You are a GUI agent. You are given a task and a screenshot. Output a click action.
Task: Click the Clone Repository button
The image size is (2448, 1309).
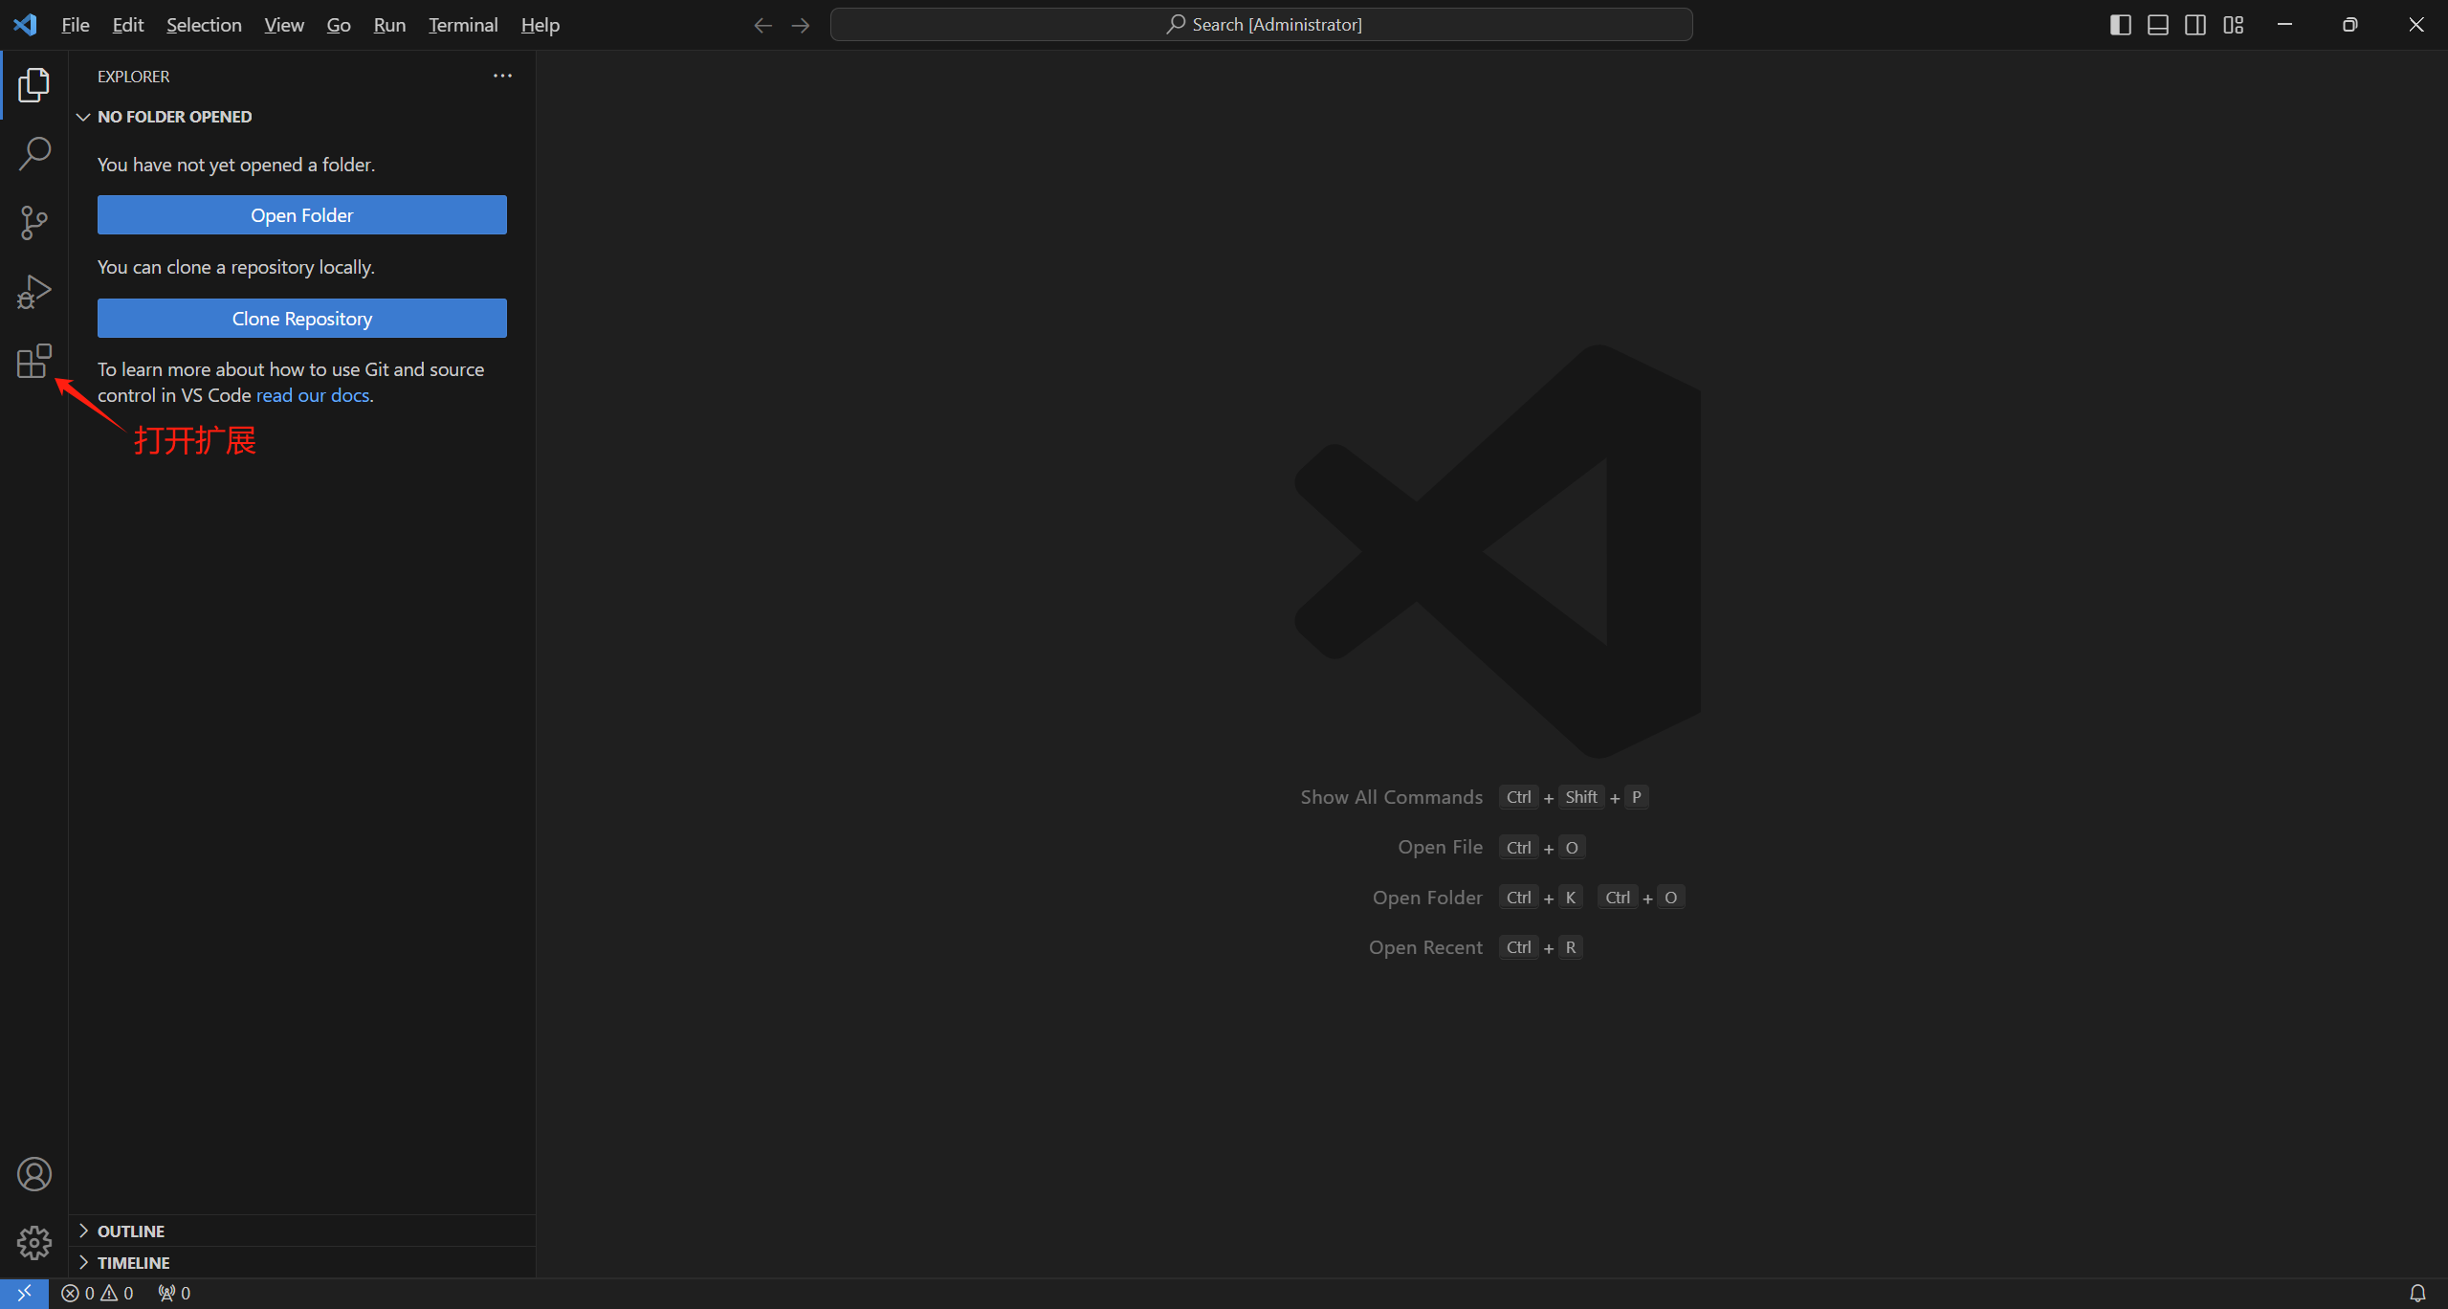click(301, 319)
